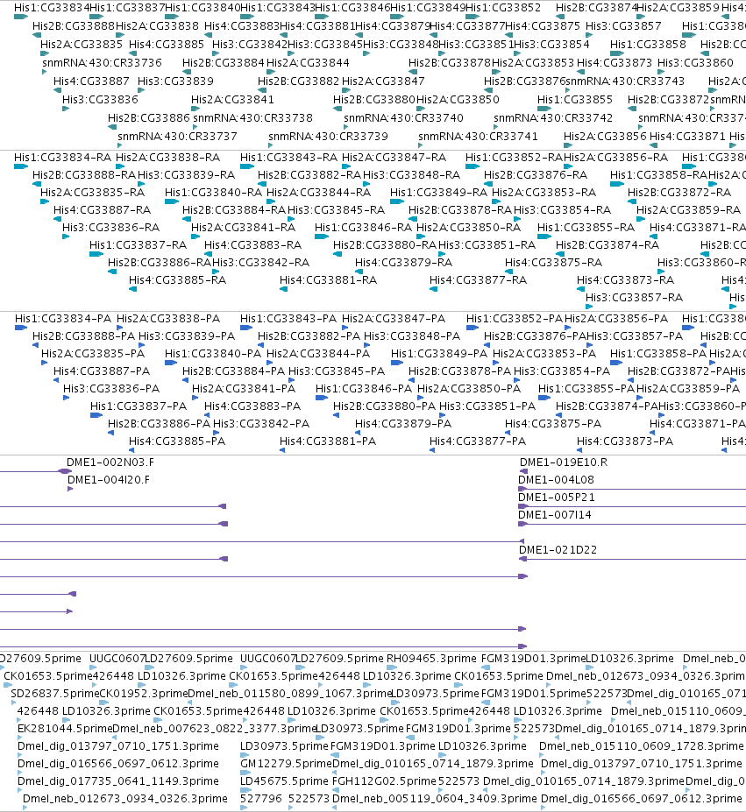The image size is (746, 812).
Task: Click the transcript glyph under His1:CG33846-RA
Action: point(322,237)
